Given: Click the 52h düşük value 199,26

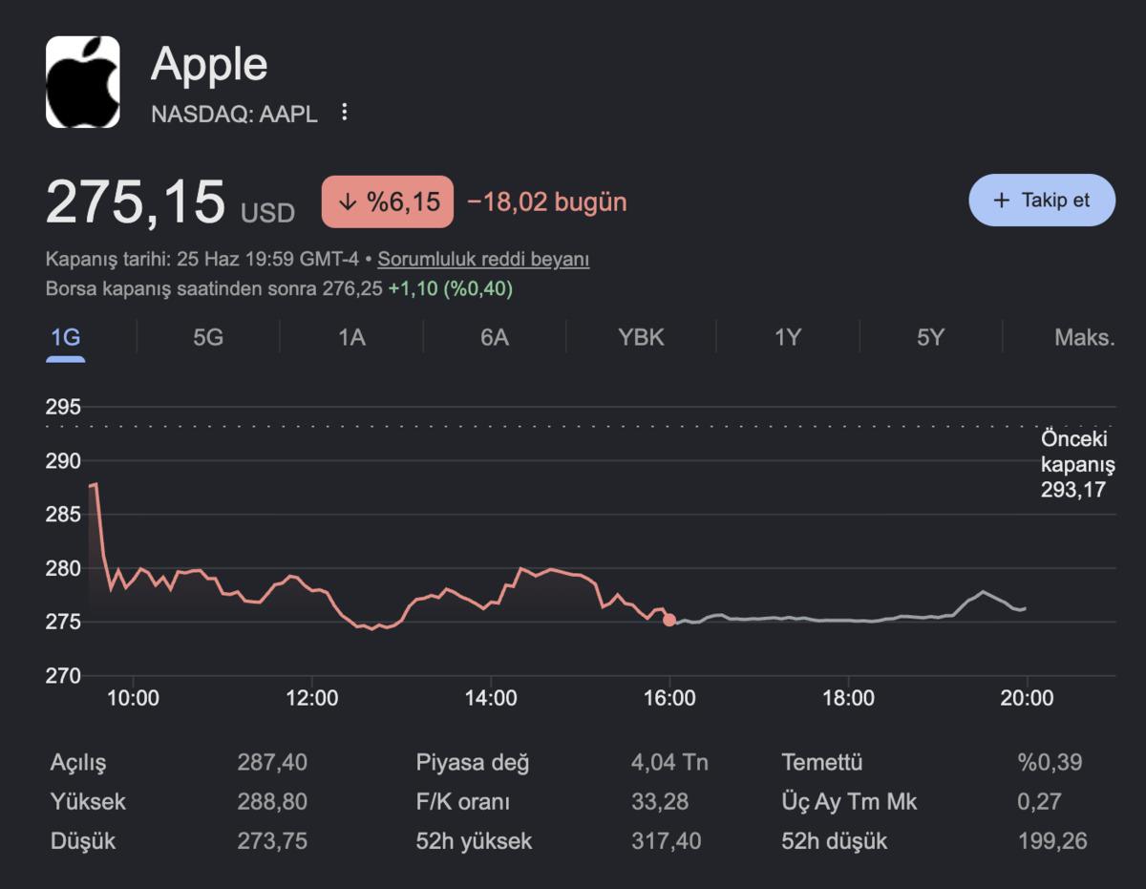Looking at the screenshot, I should coord(1052,841).
